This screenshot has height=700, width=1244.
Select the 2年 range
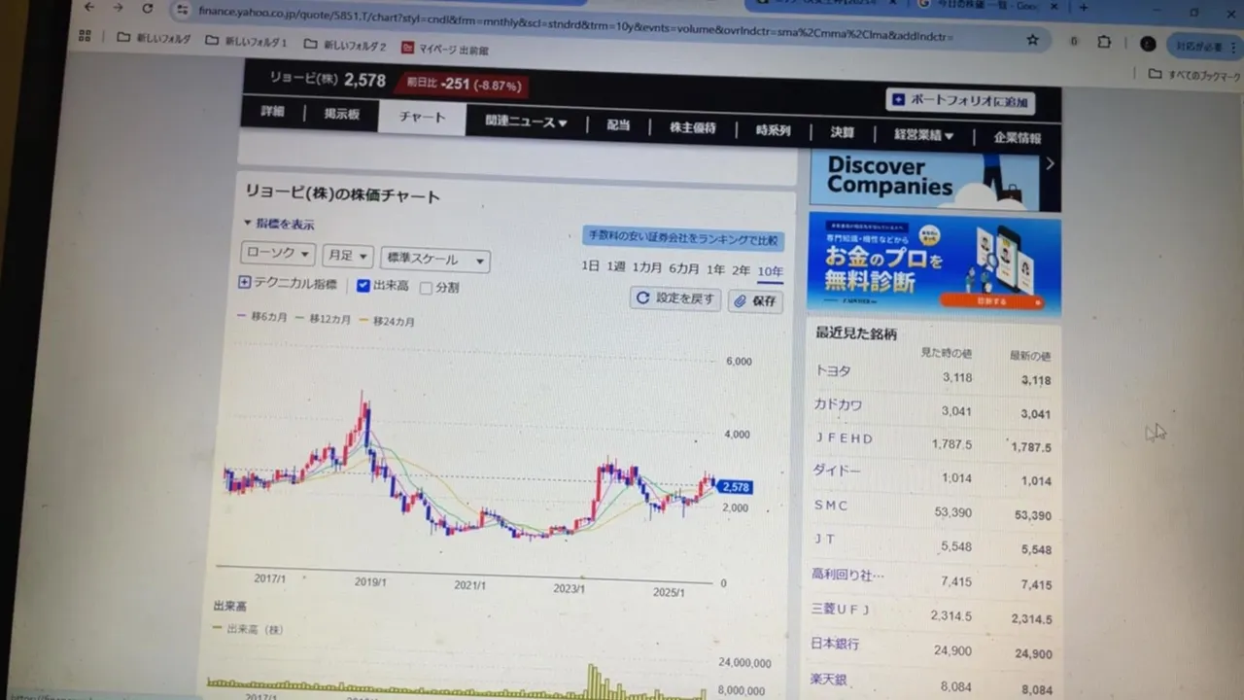741,270
